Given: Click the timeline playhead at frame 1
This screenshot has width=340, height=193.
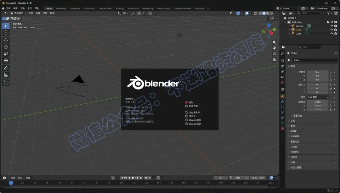Looking at the screenshot, I should coord(11,183).
